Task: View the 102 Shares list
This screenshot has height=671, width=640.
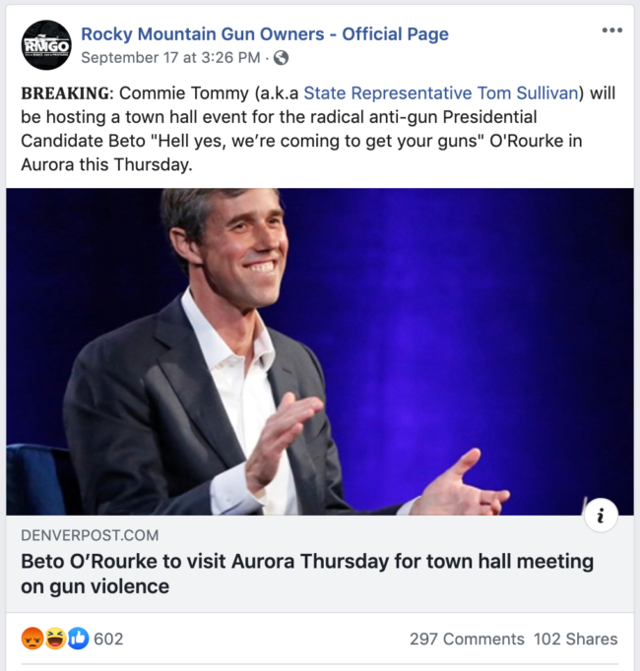Action: (x=576, y=640)
